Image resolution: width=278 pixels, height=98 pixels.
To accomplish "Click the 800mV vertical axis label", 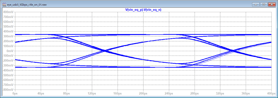I will tap(8, 12).
